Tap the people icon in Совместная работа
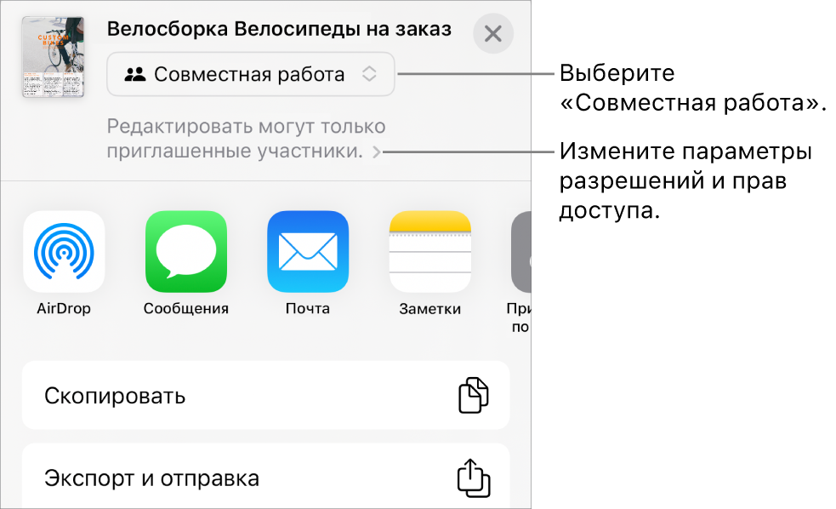 pos(134,74)
